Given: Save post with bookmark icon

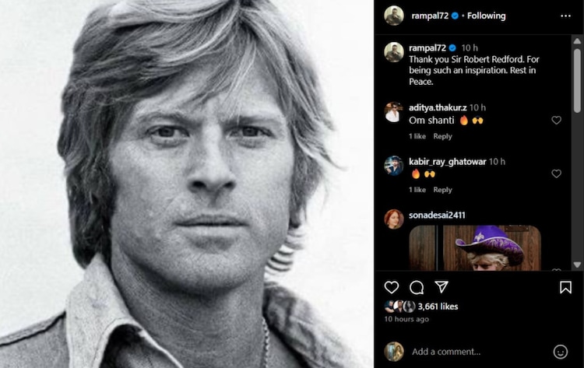Looking at the screenshot, I should [x=565, y=287].
